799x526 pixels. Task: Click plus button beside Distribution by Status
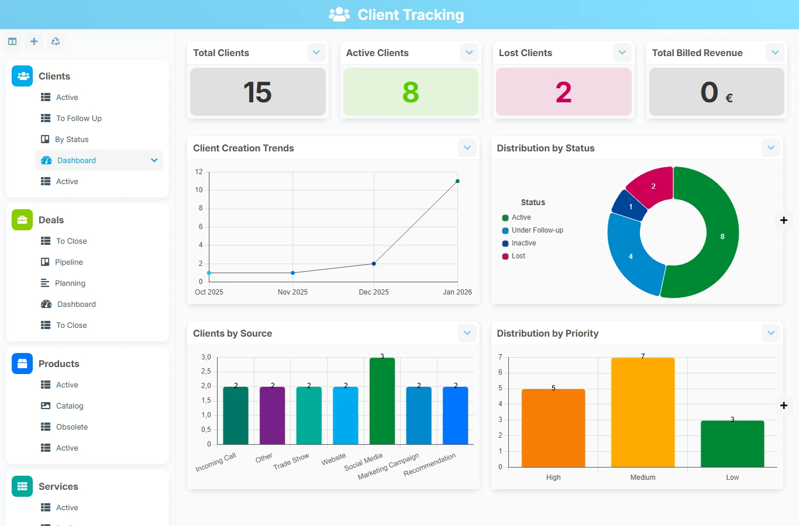tap(784, 220)
